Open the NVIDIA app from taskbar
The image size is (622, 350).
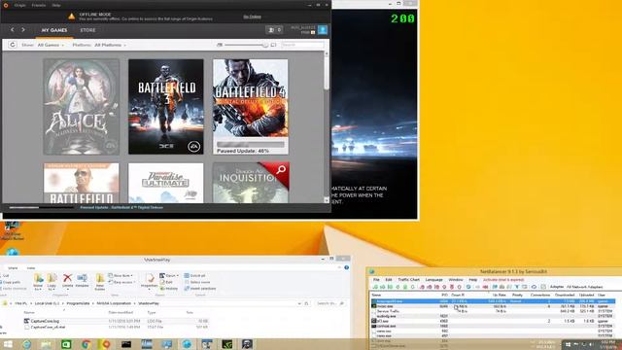226,344
